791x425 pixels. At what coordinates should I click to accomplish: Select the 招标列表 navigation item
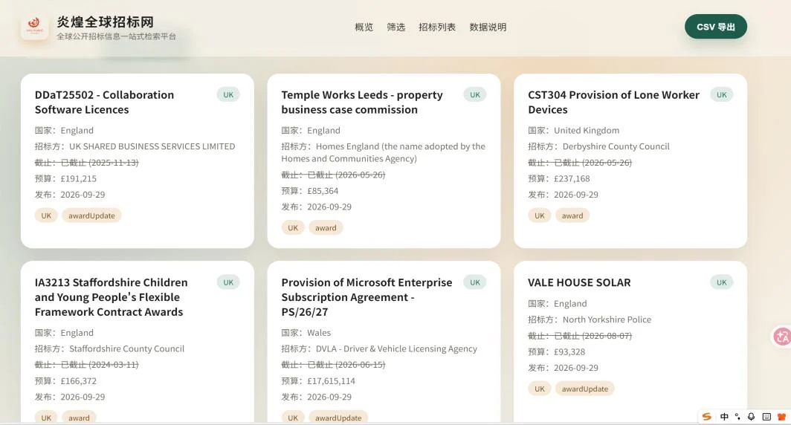coord(437,27)
